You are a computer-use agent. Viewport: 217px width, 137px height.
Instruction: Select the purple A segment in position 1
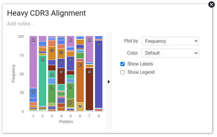tap(33, 62)
